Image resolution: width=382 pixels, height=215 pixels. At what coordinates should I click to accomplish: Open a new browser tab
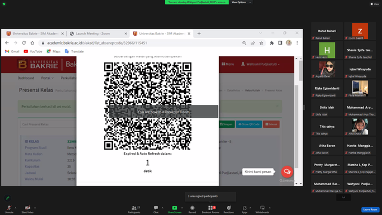click(199, 33)
